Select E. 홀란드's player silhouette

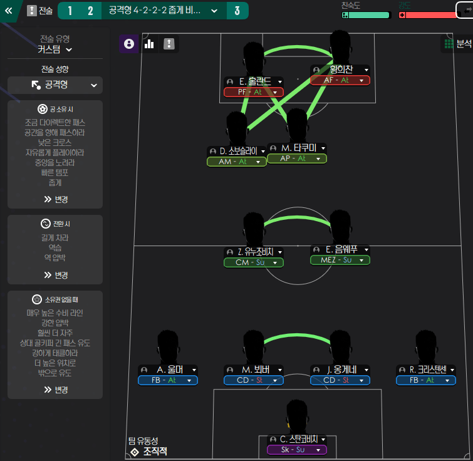coord(254,59)
